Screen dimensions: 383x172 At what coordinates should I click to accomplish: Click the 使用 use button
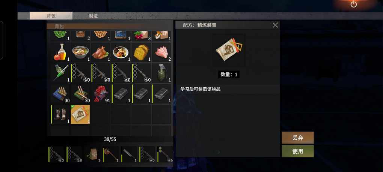coord(297,151)
